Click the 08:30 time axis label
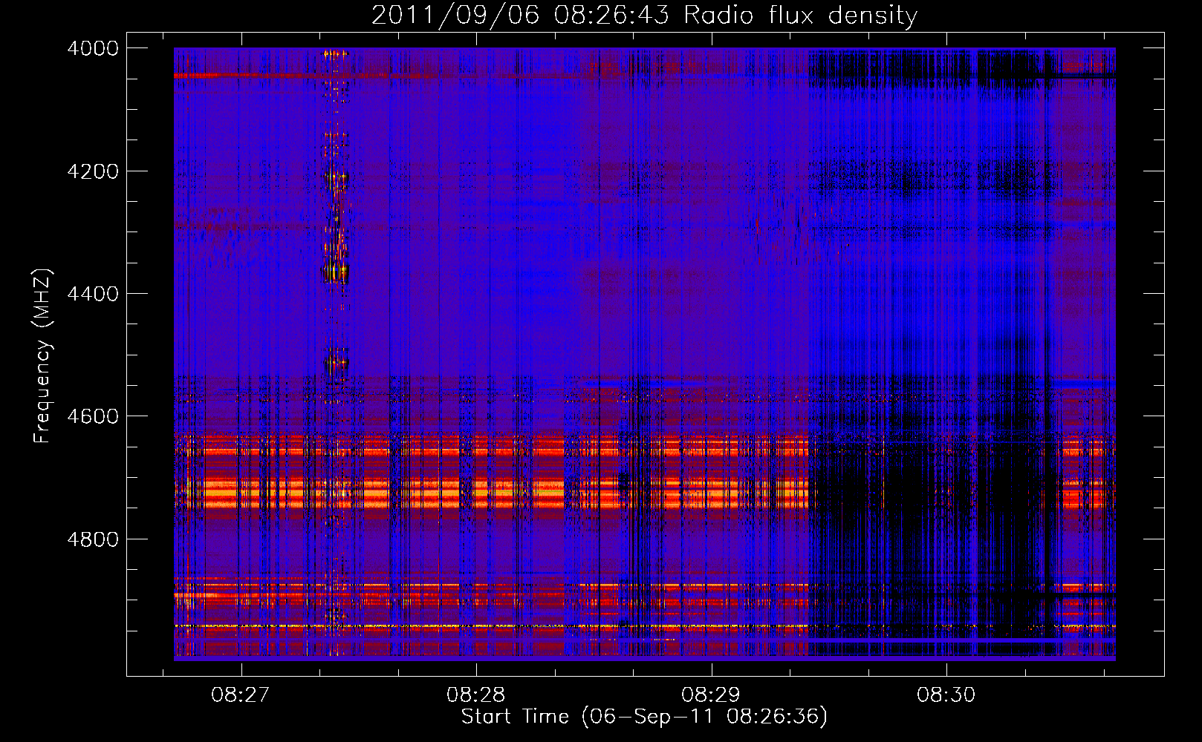Screen dimensions: 1202x742 946,695
